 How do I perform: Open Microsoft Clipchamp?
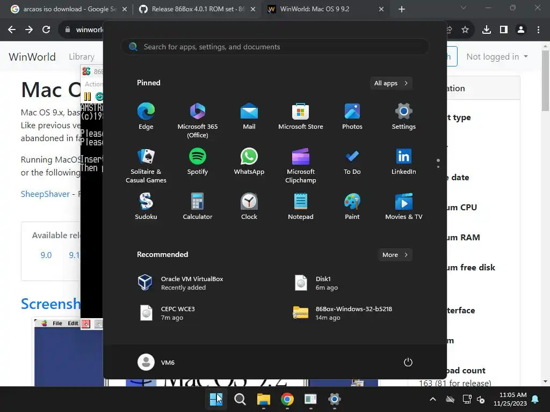(301, 166)
